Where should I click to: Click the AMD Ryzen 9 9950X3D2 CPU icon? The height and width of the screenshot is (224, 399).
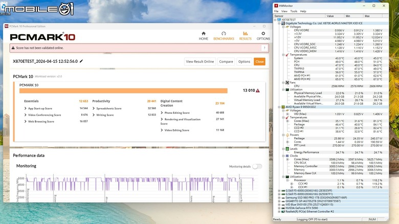pos(283,107)
